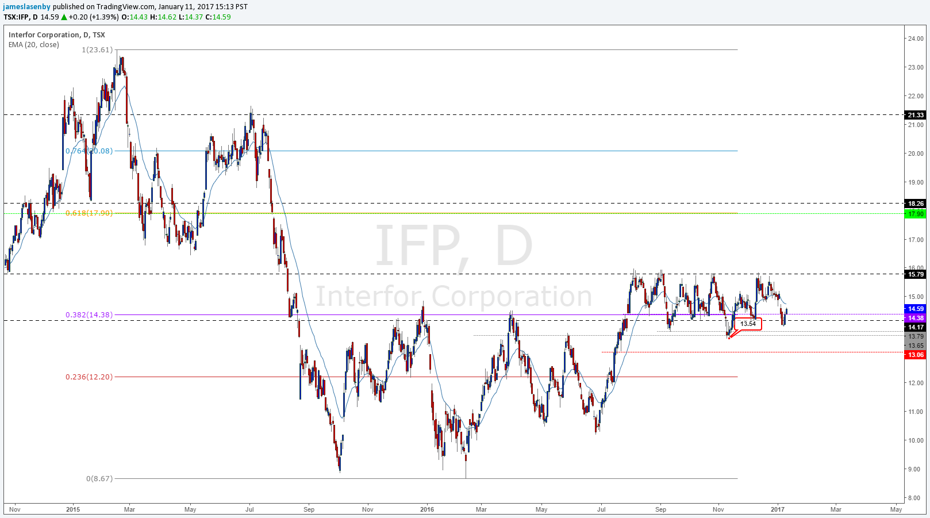Select the EMA (20, close) indicator label
Screen dimensions: 930x518
click(34, 45)
